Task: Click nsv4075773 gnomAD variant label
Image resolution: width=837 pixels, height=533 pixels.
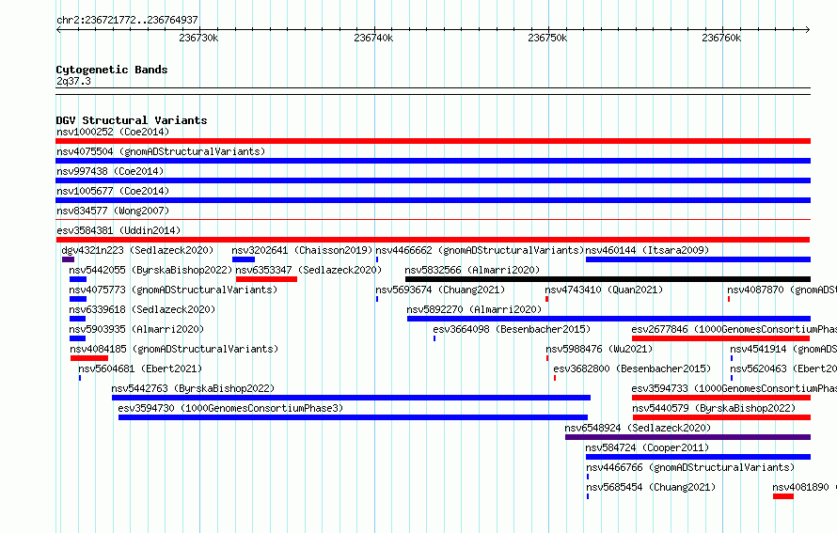Action: coord(173,290)
